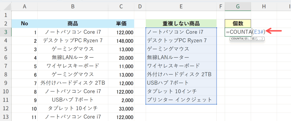291x121 pixels.
Task: Click cell G3 containing the COUNTA formula
Action: [238, 32]
